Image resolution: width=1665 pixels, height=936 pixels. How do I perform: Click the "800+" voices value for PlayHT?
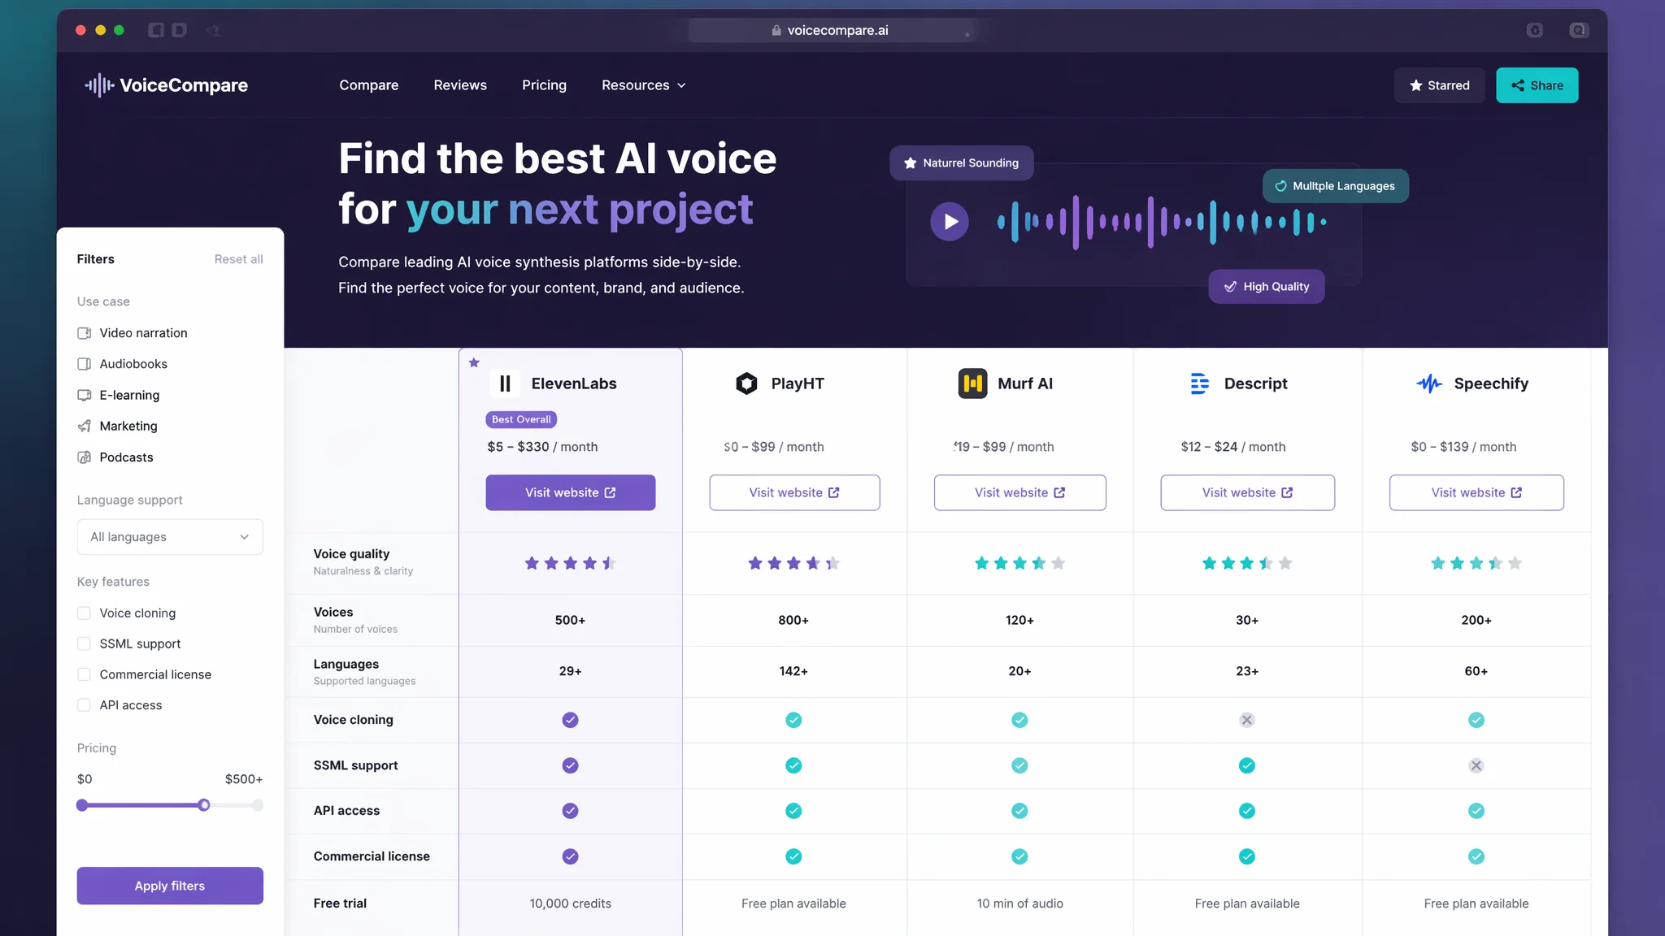click(793, 620)
